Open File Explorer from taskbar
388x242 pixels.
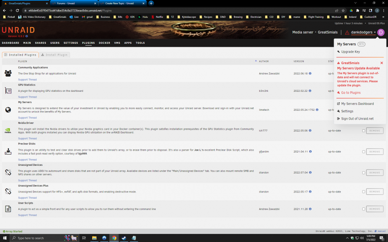pyautogui.click(x=94, y=238)
